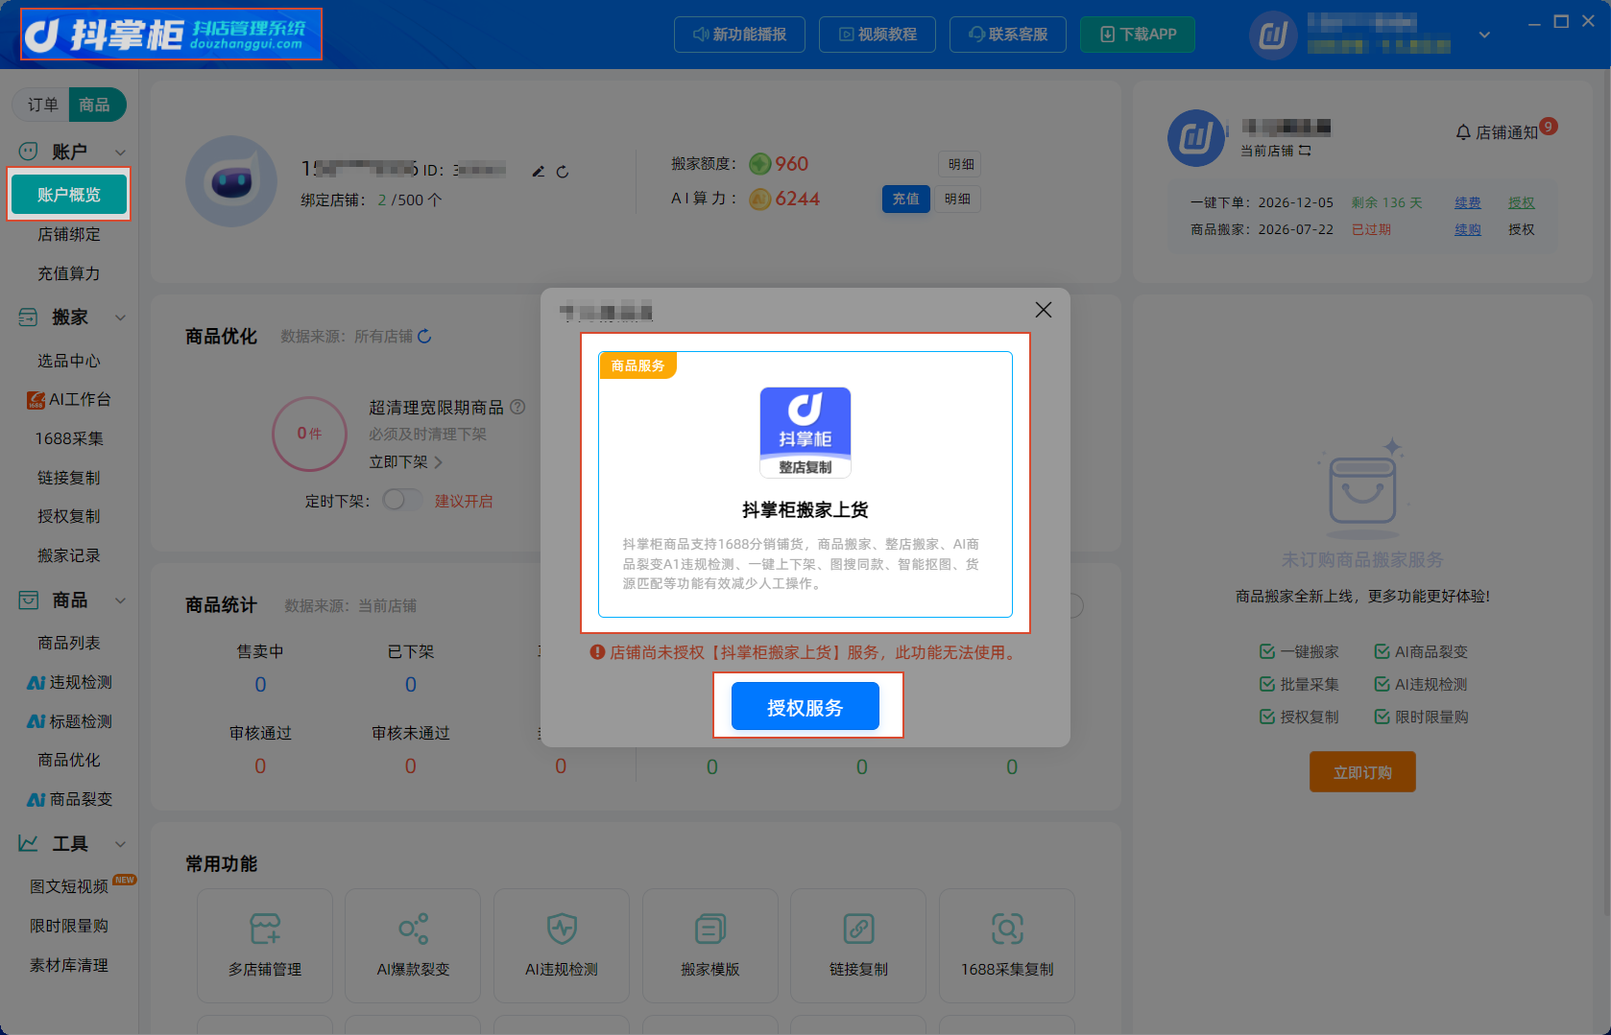Switch to 商品 tab
Viewport: 1611px width, 1035px height.
point(95,105)
